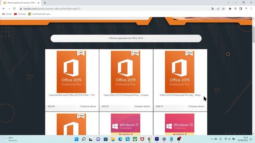
Task: Open the Xbox app on the taskbar
Action: click(x=135, y=139)
